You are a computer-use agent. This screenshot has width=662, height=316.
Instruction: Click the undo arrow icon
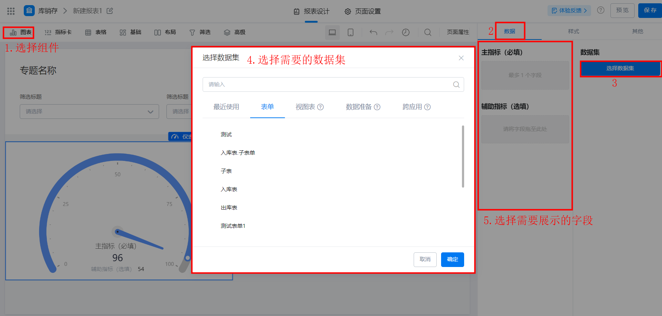tap(373, 32)
